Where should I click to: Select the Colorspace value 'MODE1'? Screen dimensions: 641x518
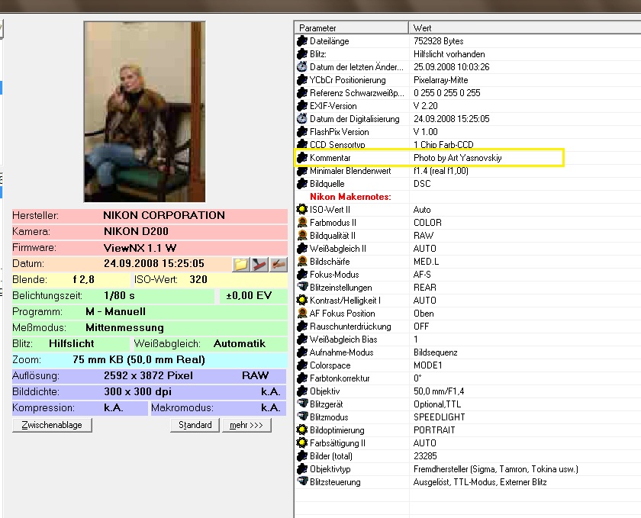click(x=427, y=365)
